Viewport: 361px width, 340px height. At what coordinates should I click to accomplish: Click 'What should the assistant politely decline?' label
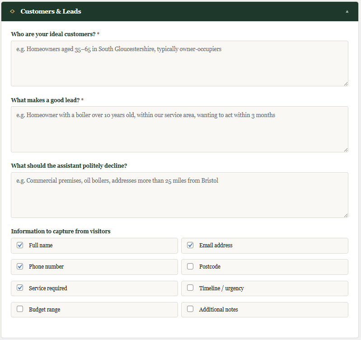tap(69, 165)
